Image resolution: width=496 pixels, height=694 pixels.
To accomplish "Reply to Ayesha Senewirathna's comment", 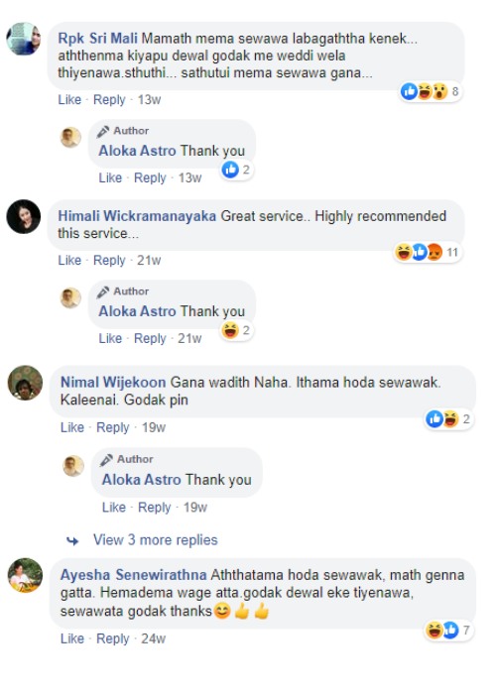I will point(112,638).
